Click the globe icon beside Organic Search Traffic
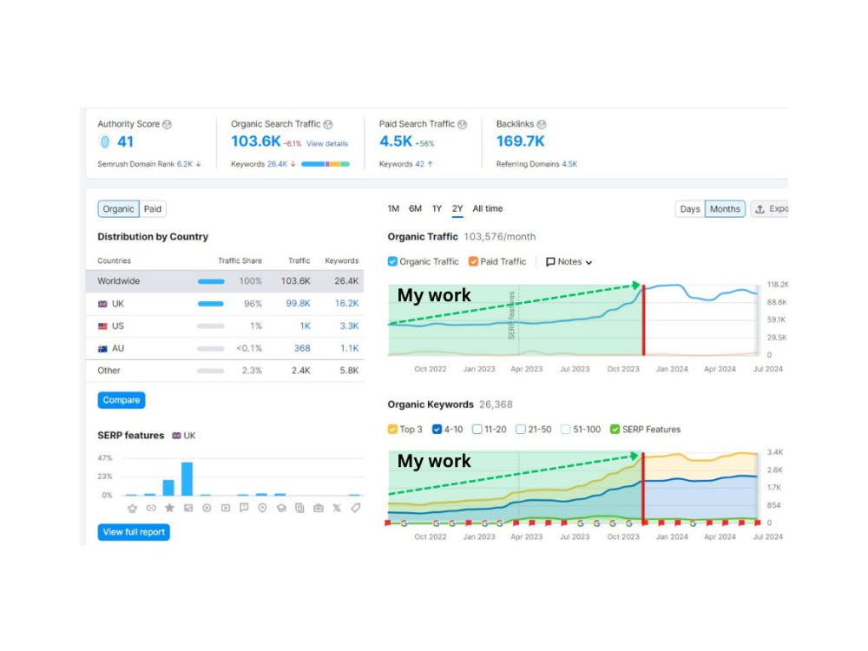868x651 pixels. pos(328,124)
